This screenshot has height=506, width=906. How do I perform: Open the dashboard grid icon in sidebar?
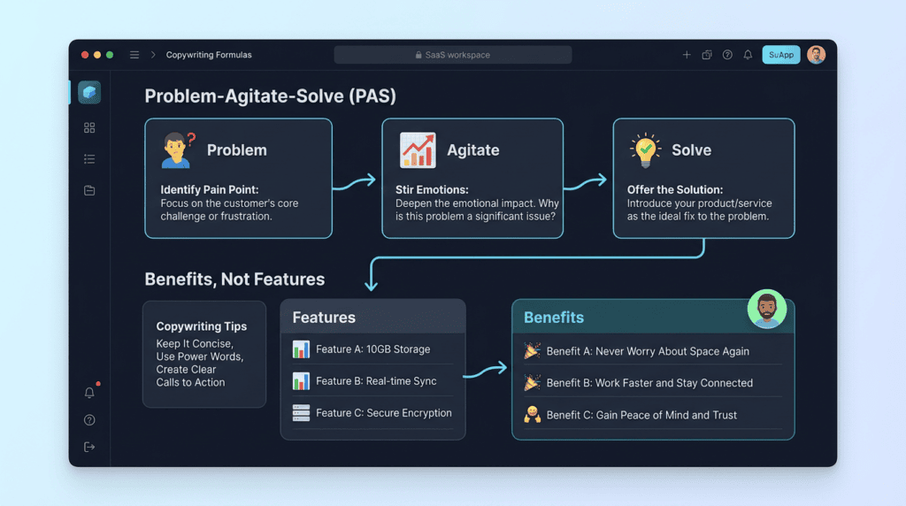[89, 127]
